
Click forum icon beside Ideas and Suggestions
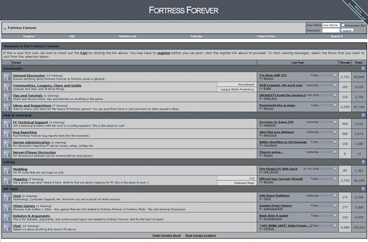tap(7, 107)
